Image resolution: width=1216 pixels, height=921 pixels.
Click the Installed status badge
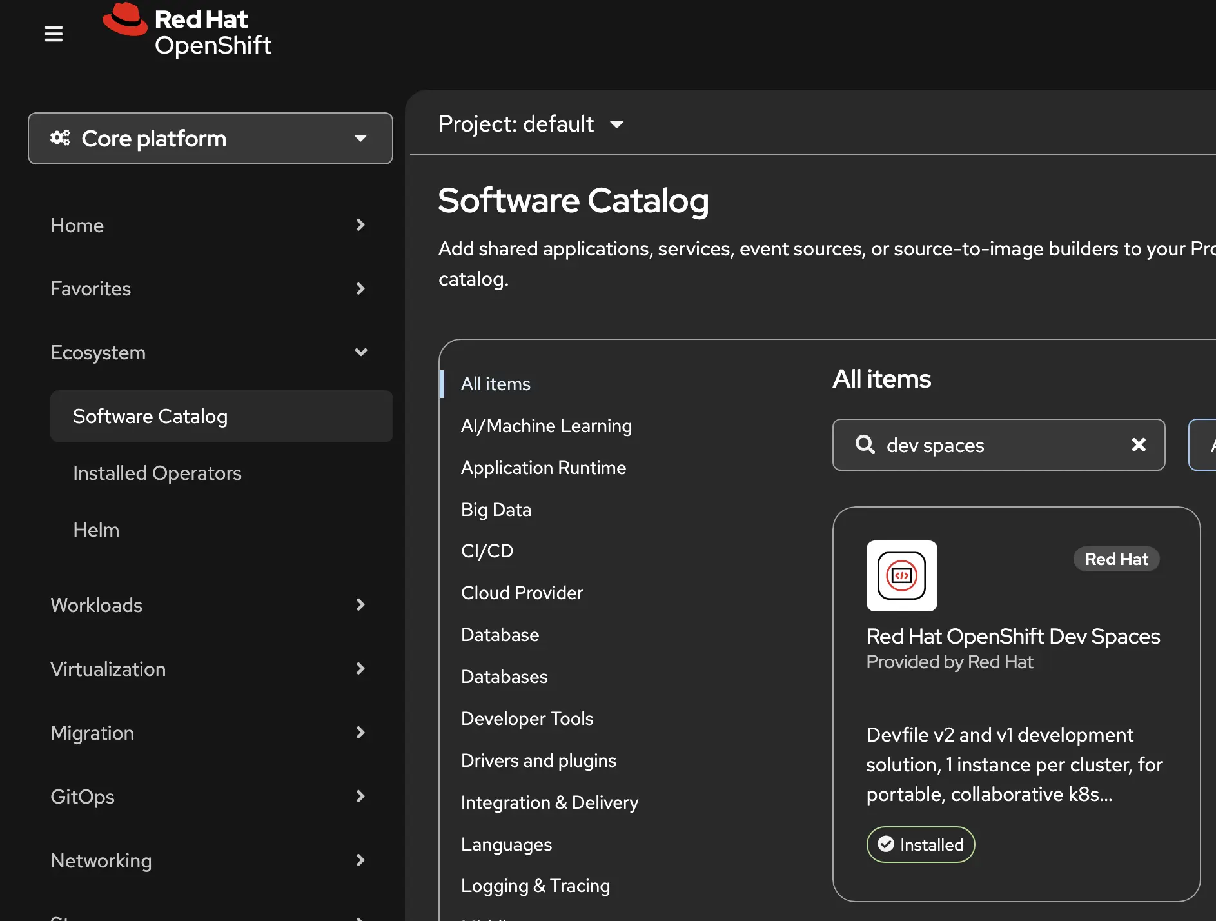pos(920,844)
